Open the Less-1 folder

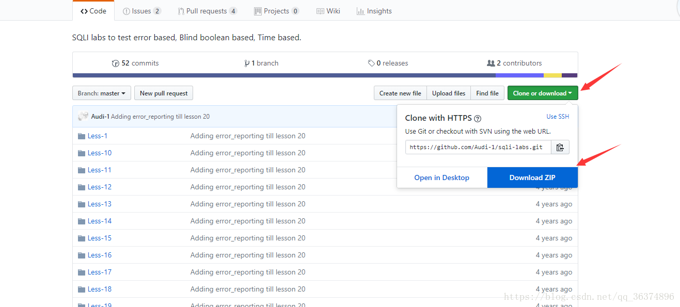pos(98,136)
